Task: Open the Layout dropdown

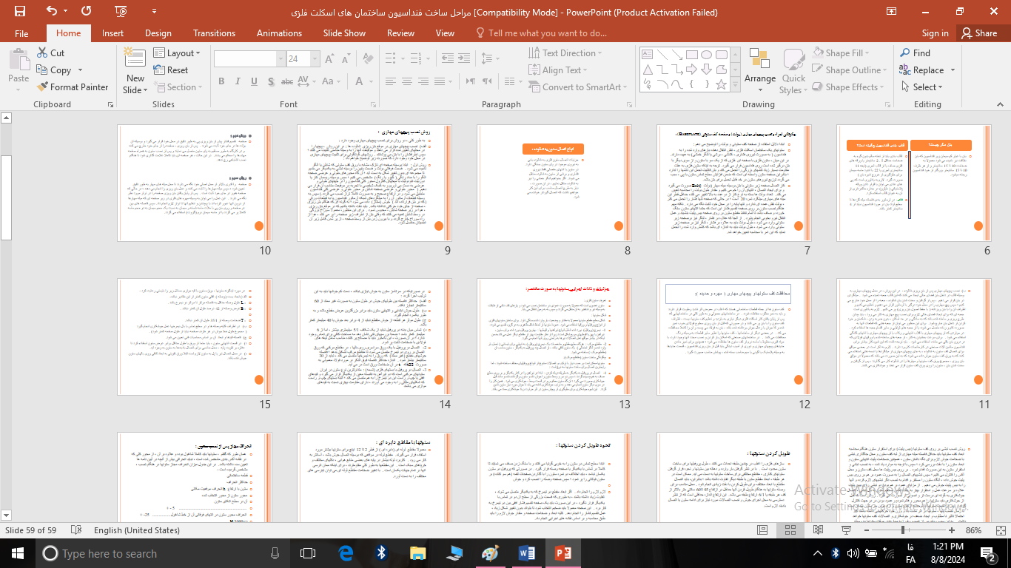Action: coord(175,53)
